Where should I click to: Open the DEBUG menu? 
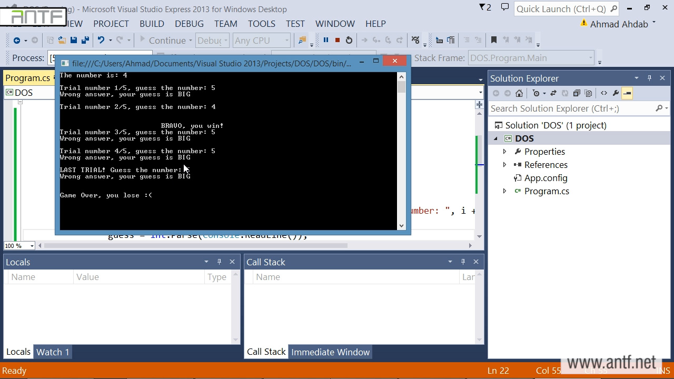(189, 24)
